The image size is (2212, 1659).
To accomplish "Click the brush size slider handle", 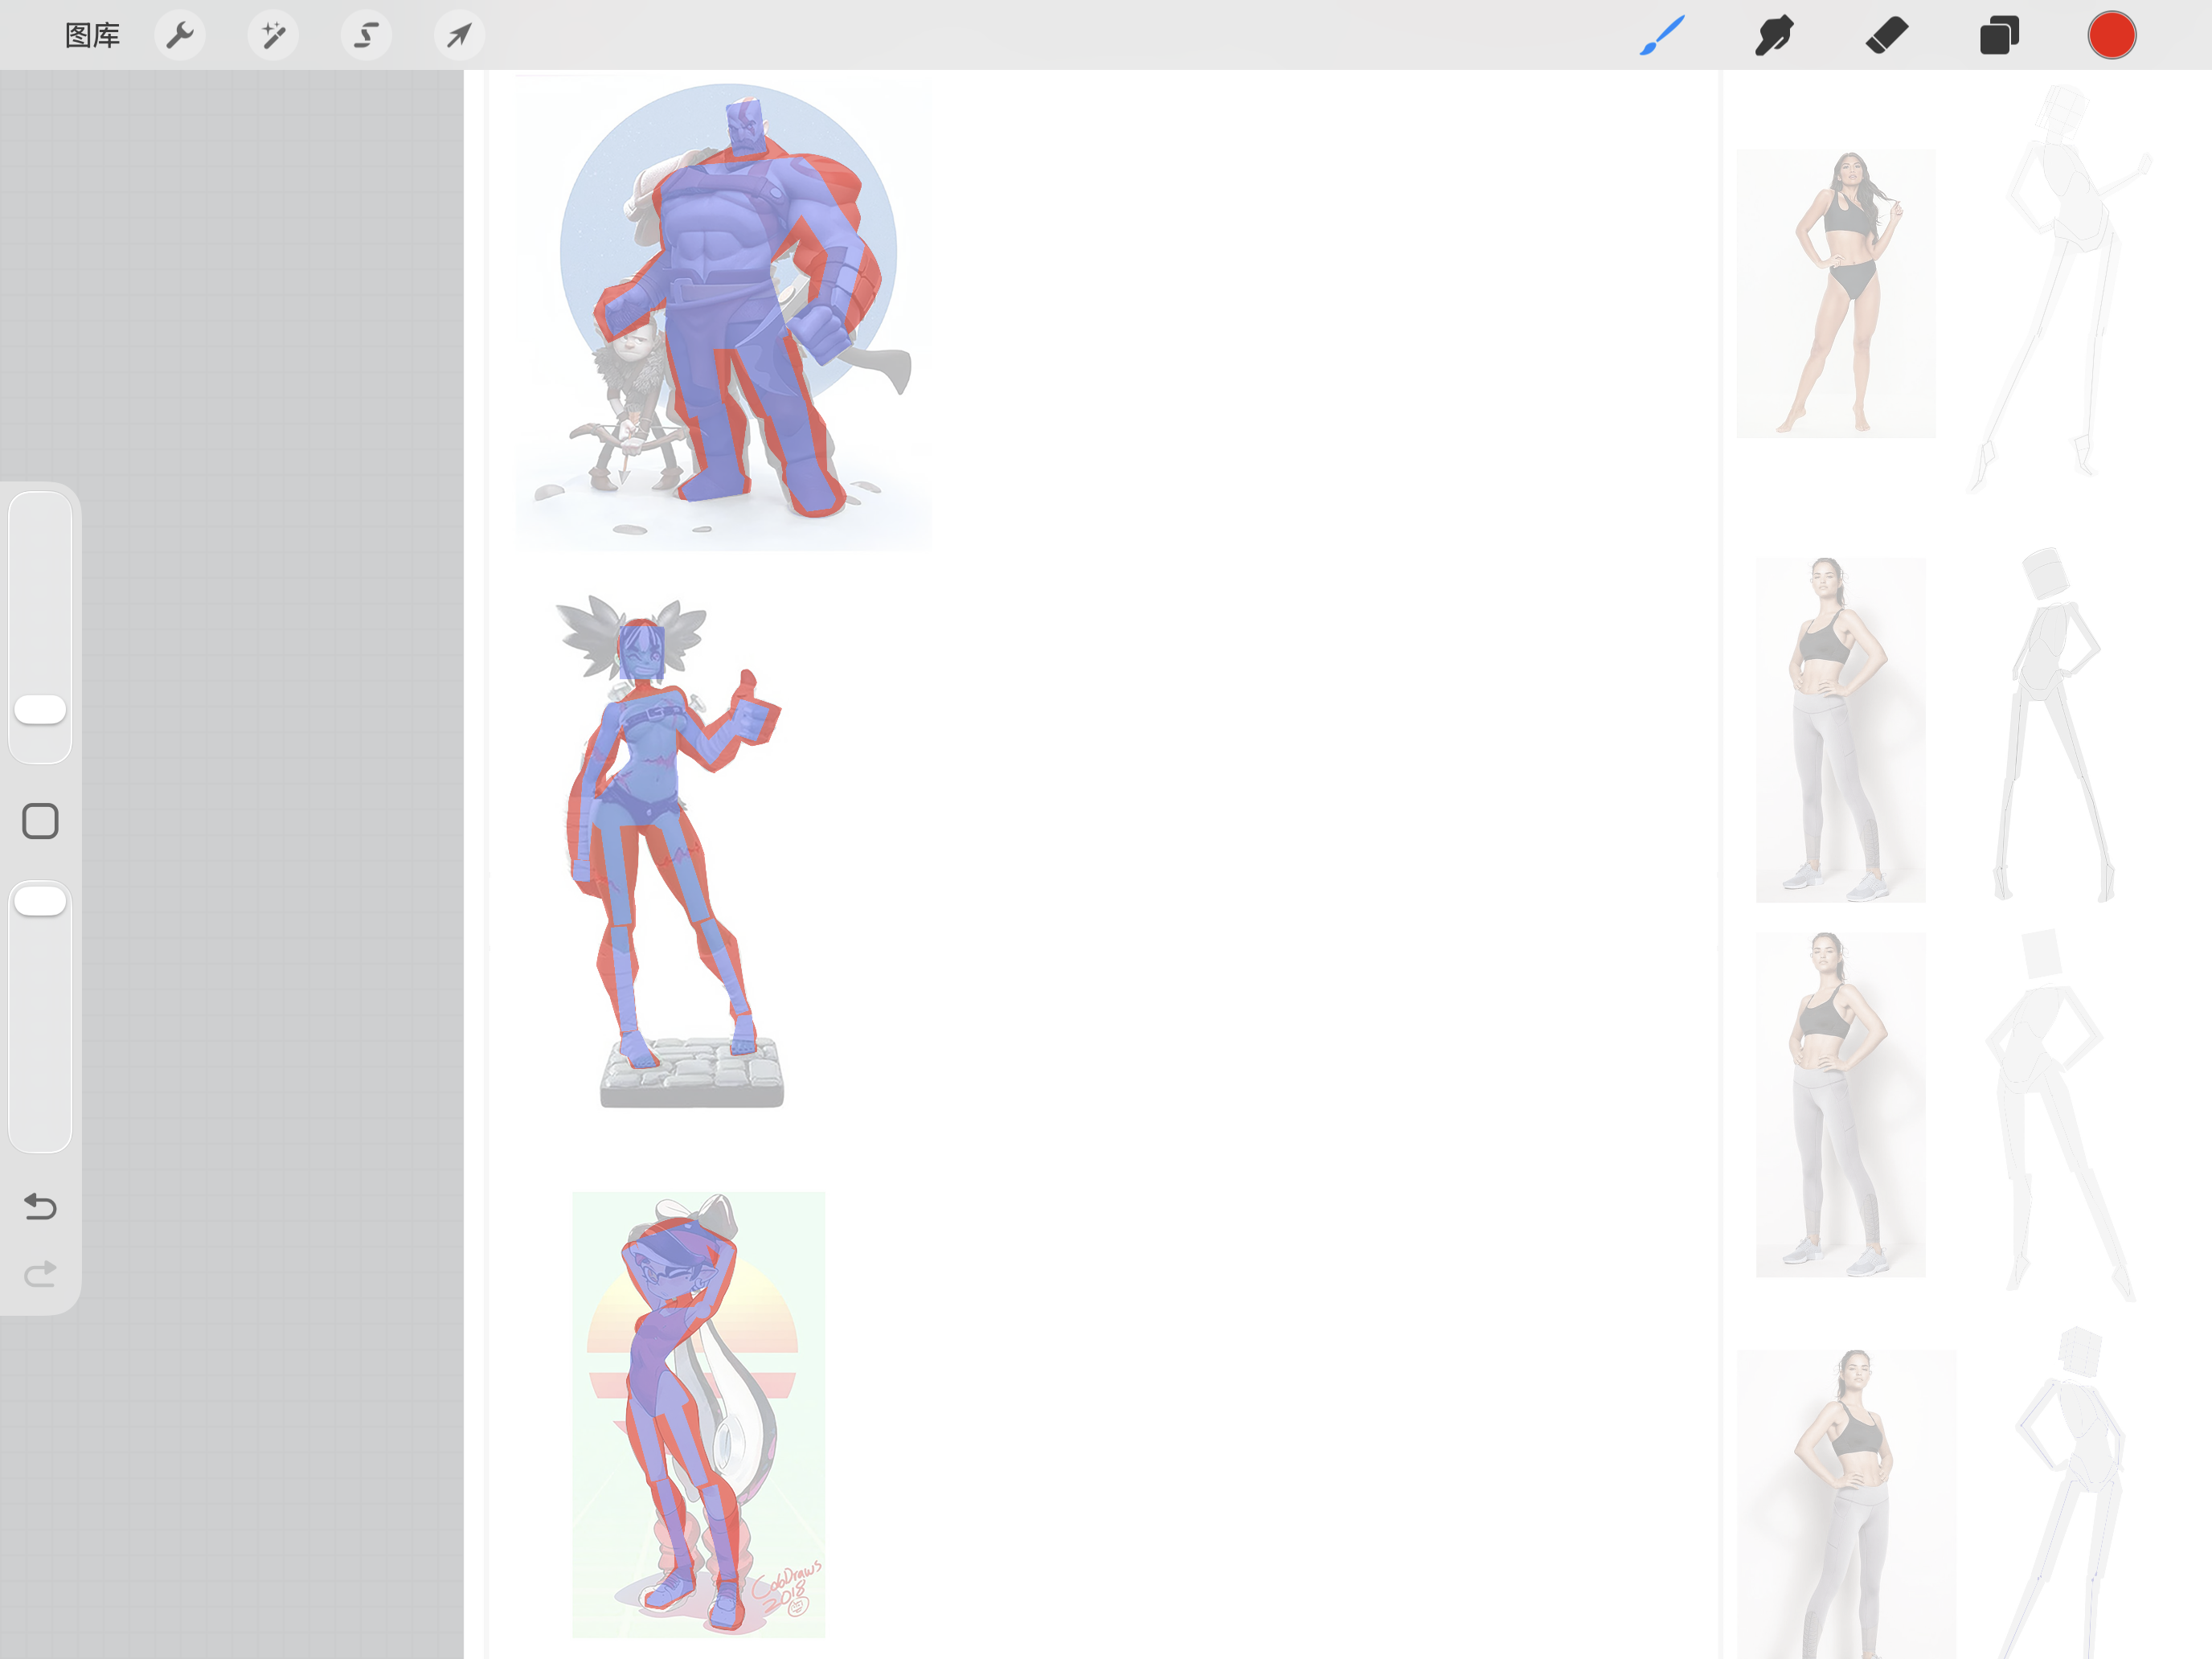I will coord(40,709).
